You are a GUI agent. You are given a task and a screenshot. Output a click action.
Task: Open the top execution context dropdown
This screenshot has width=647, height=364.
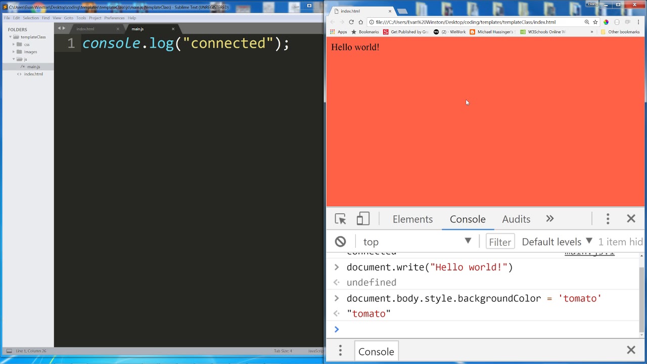417,242
